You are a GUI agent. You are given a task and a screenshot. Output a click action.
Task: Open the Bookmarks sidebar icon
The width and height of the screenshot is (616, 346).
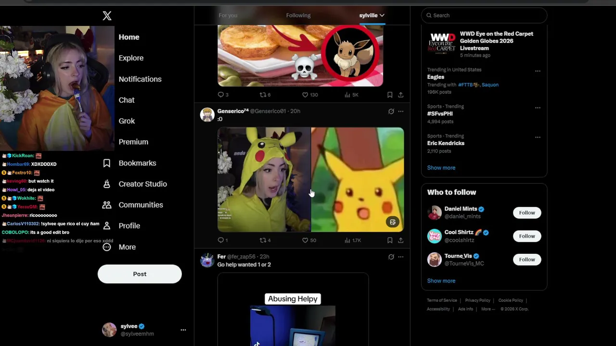click(107, 163)
